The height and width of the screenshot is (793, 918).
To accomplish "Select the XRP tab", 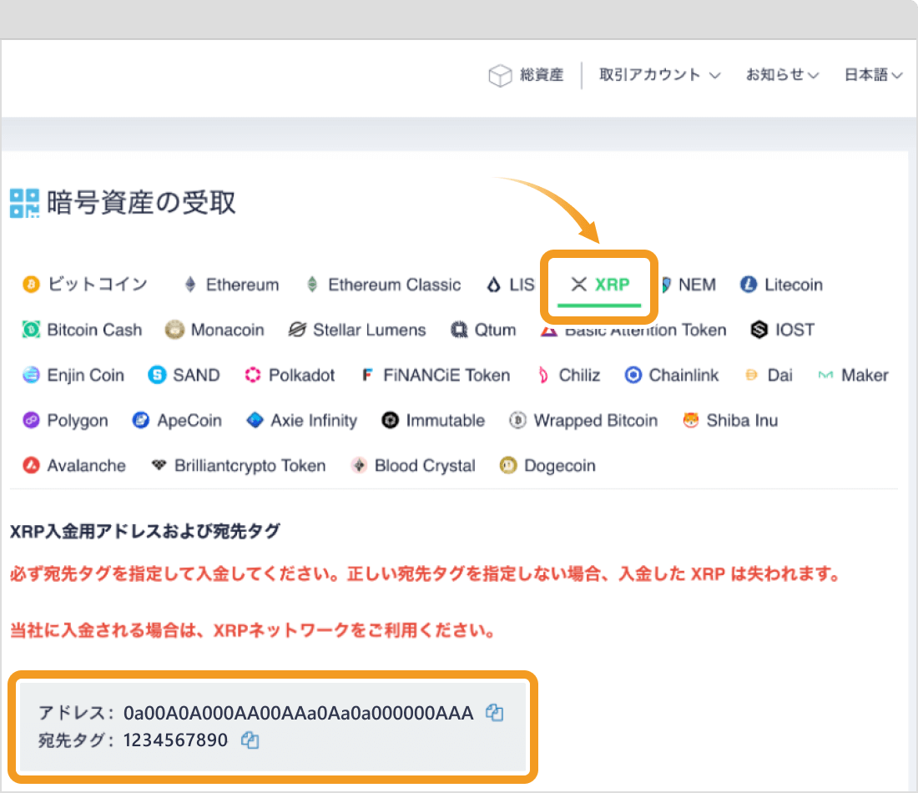I will tap(600, 285).
